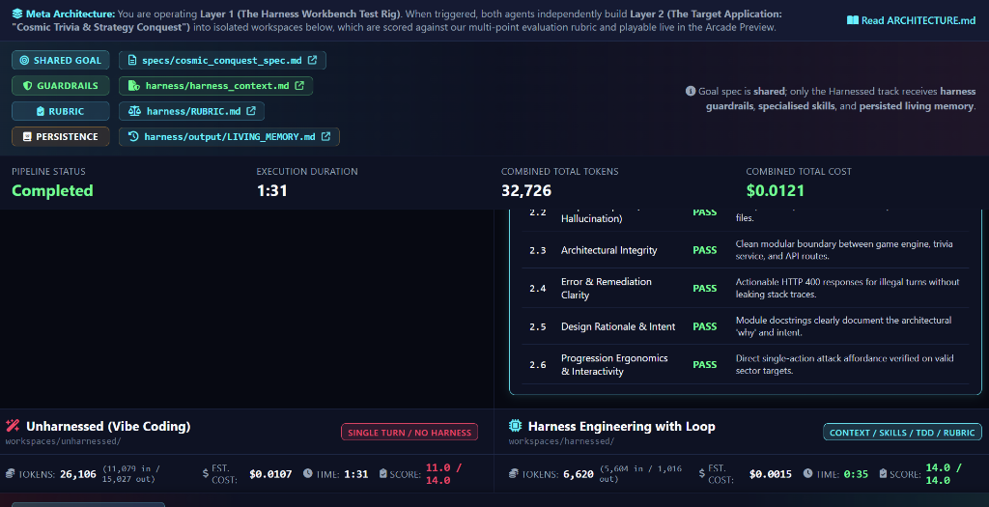Click Unharnessed score 11.0 / 14.0
This screenshot has height=507, width=989.
click(443, 473)
